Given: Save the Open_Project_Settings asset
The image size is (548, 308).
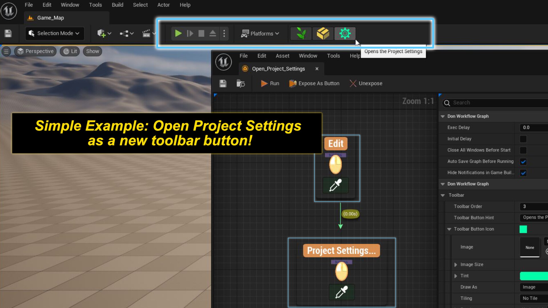Looking at the screenshot, I should click(223, 83).
